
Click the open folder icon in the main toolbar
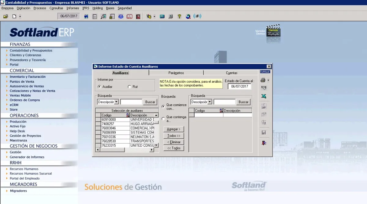pyautogui.click(x=6, y=16)
